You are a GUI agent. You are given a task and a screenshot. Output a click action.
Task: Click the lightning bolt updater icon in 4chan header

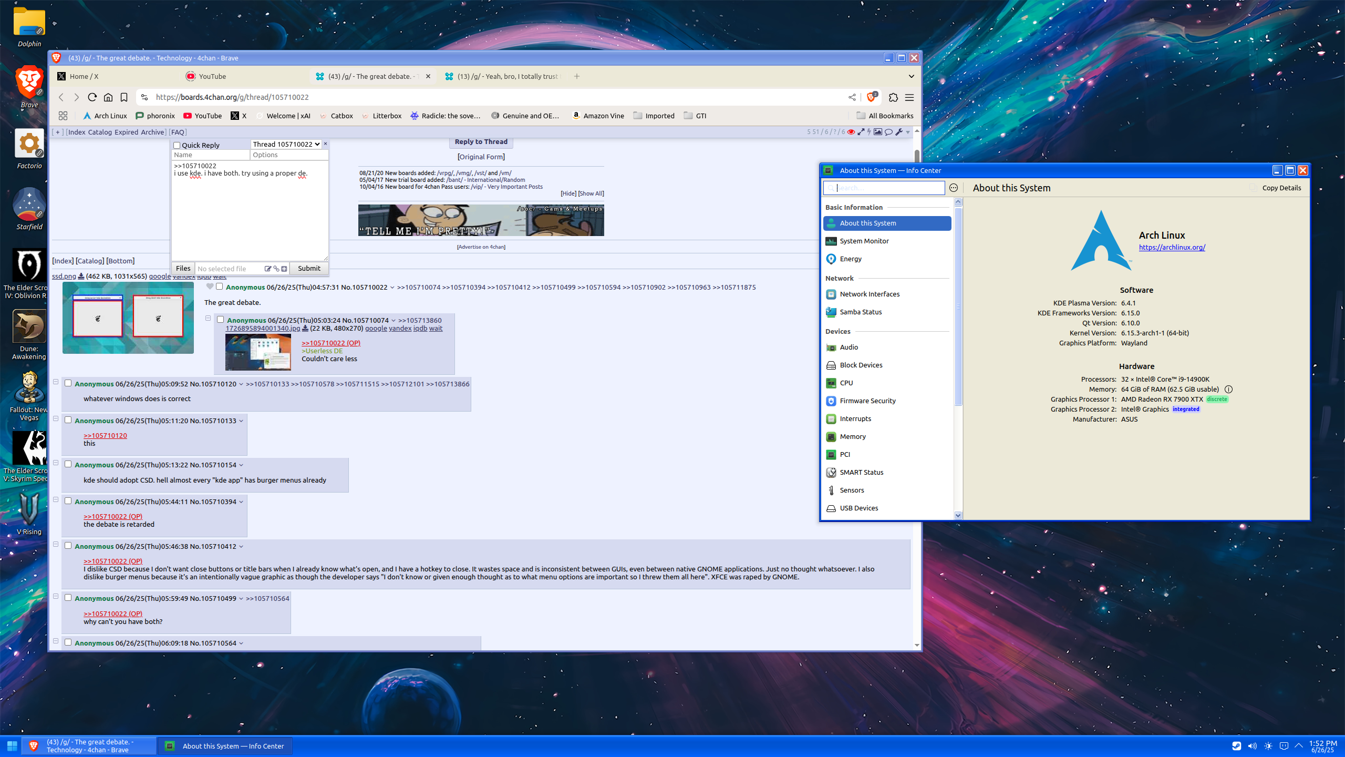(x=869, y=132)
